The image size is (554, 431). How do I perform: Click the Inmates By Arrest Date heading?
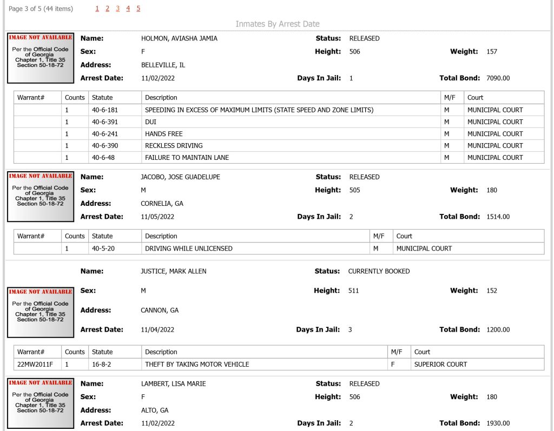[278, 24]
